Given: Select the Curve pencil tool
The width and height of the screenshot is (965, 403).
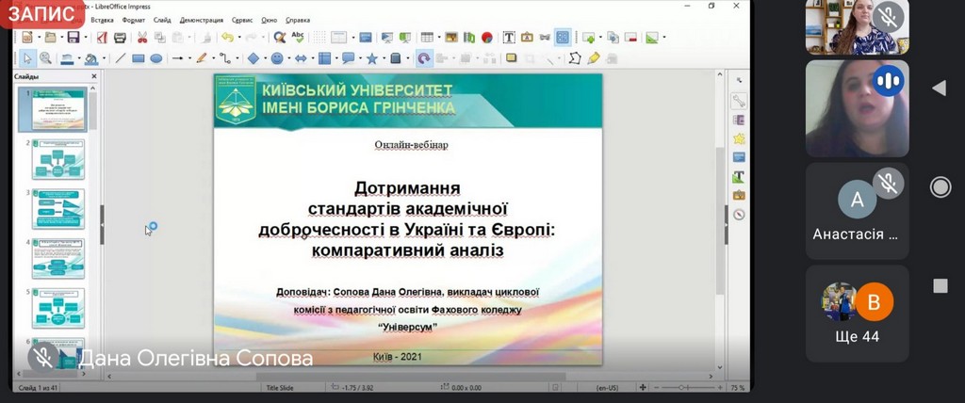Looking at the screenshot, I should 202,58.
